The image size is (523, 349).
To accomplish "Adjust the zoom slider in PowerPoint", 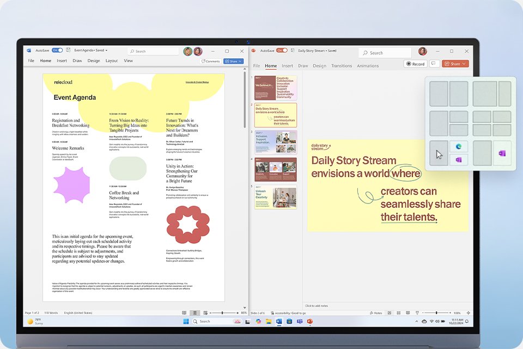I will [x=436, y=312].
